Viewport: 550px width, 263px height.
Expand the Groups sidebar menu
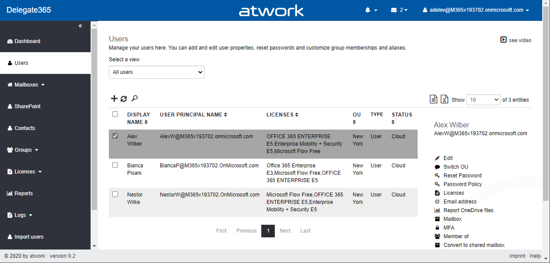[x=23, y=150]
